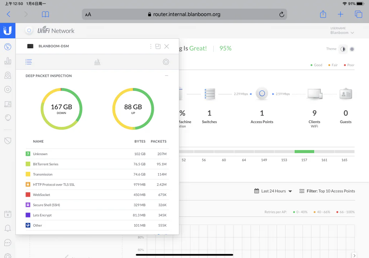Open the Statistics bar chart sidebar icon
369x258 pixels.
click(x=8, y=61)
